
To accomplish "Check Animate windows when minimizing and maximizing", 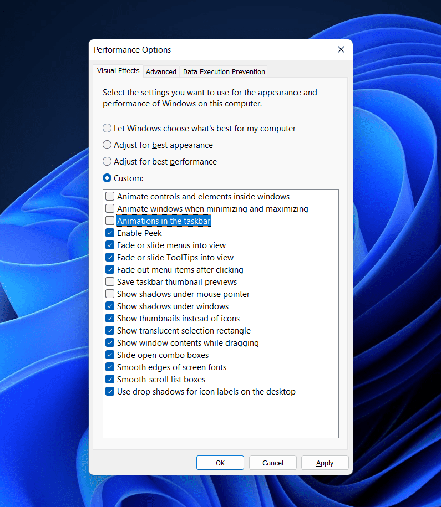I will click(110, 209).
